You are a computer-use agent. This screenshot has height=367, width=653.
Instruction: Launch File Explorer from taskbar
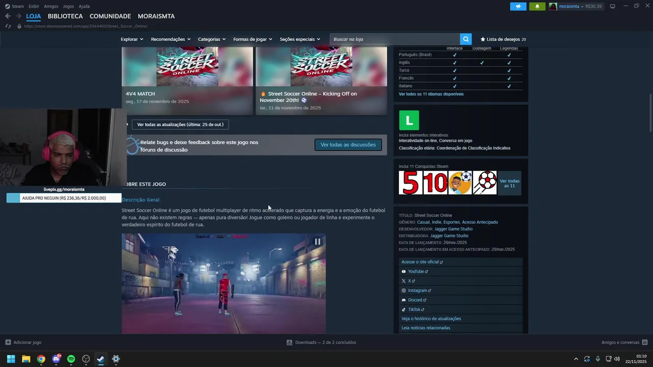26,359
